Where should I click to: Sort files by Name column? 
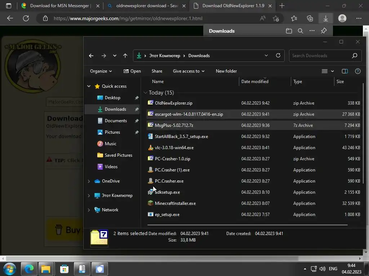point(158,82)
